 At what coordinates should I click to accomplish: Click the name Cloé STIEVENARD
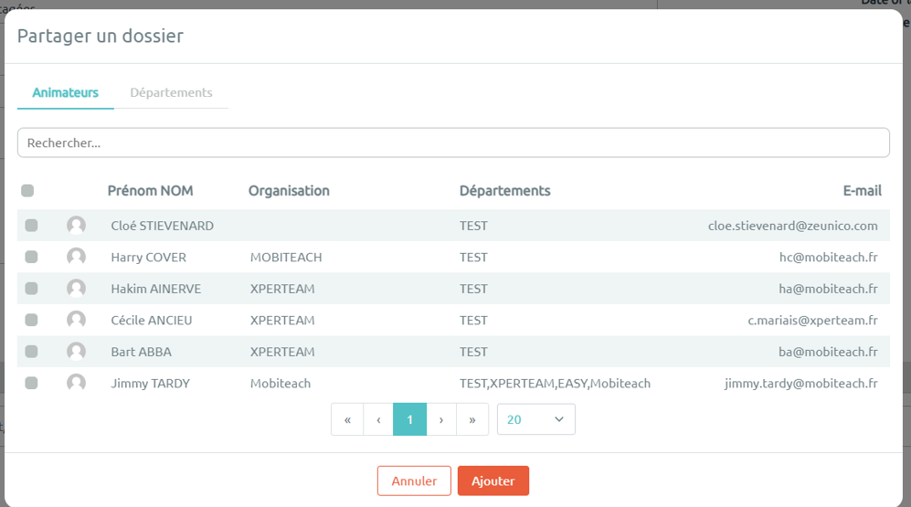pyautogui.click(x=162, y=226)
